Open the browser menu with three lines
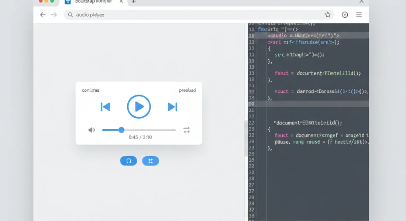 click(x=359, y=15)
